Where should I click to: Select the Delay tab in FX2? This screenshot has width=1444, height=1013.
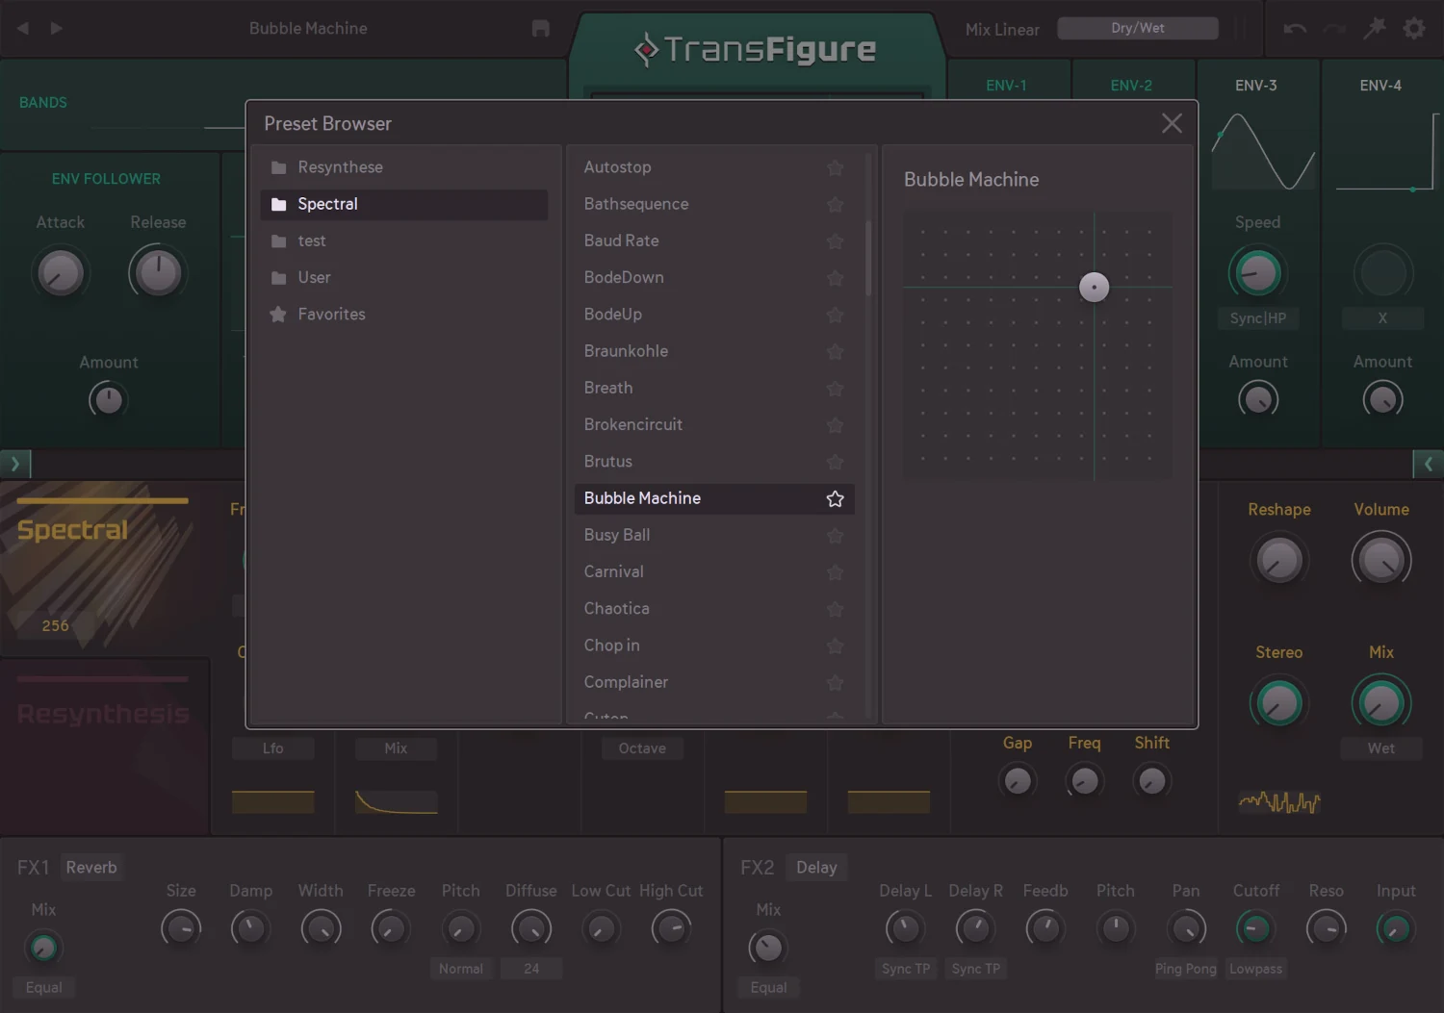(x=816, y=867)
